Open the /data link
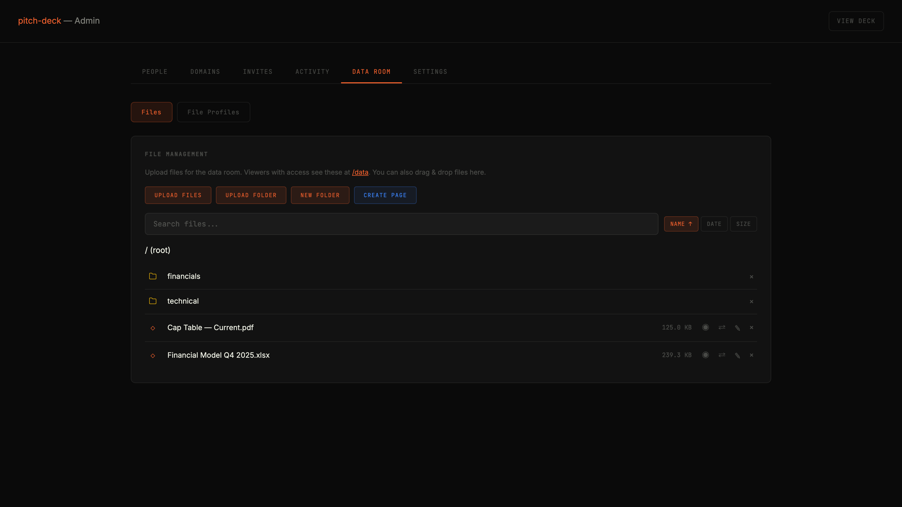Viewport: 902px width, 507px height. (360, 172)
